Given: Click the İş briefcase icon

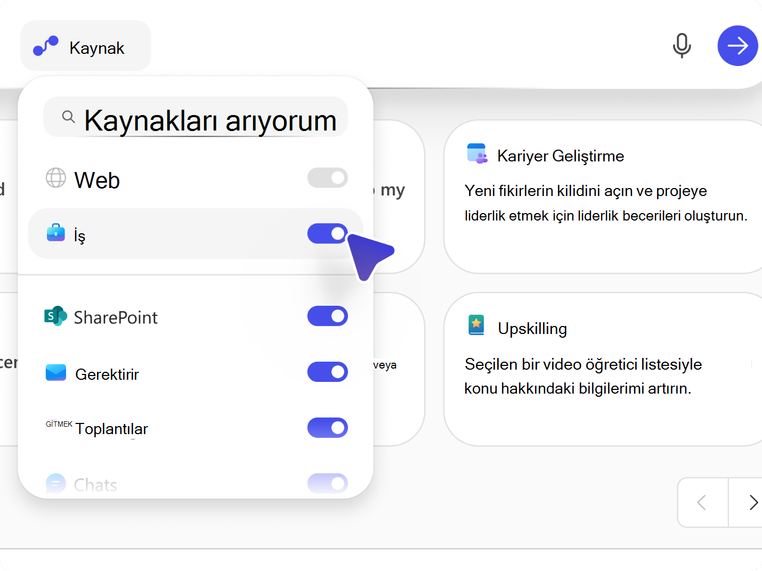Looking at the screenshot, I should click(56, 233).
